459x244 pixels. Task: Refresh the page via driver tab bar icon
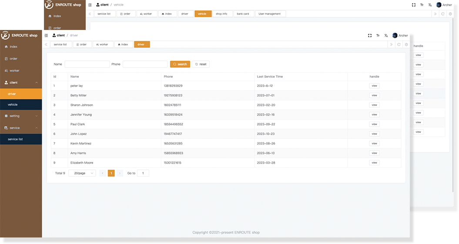tap(399, 44)
